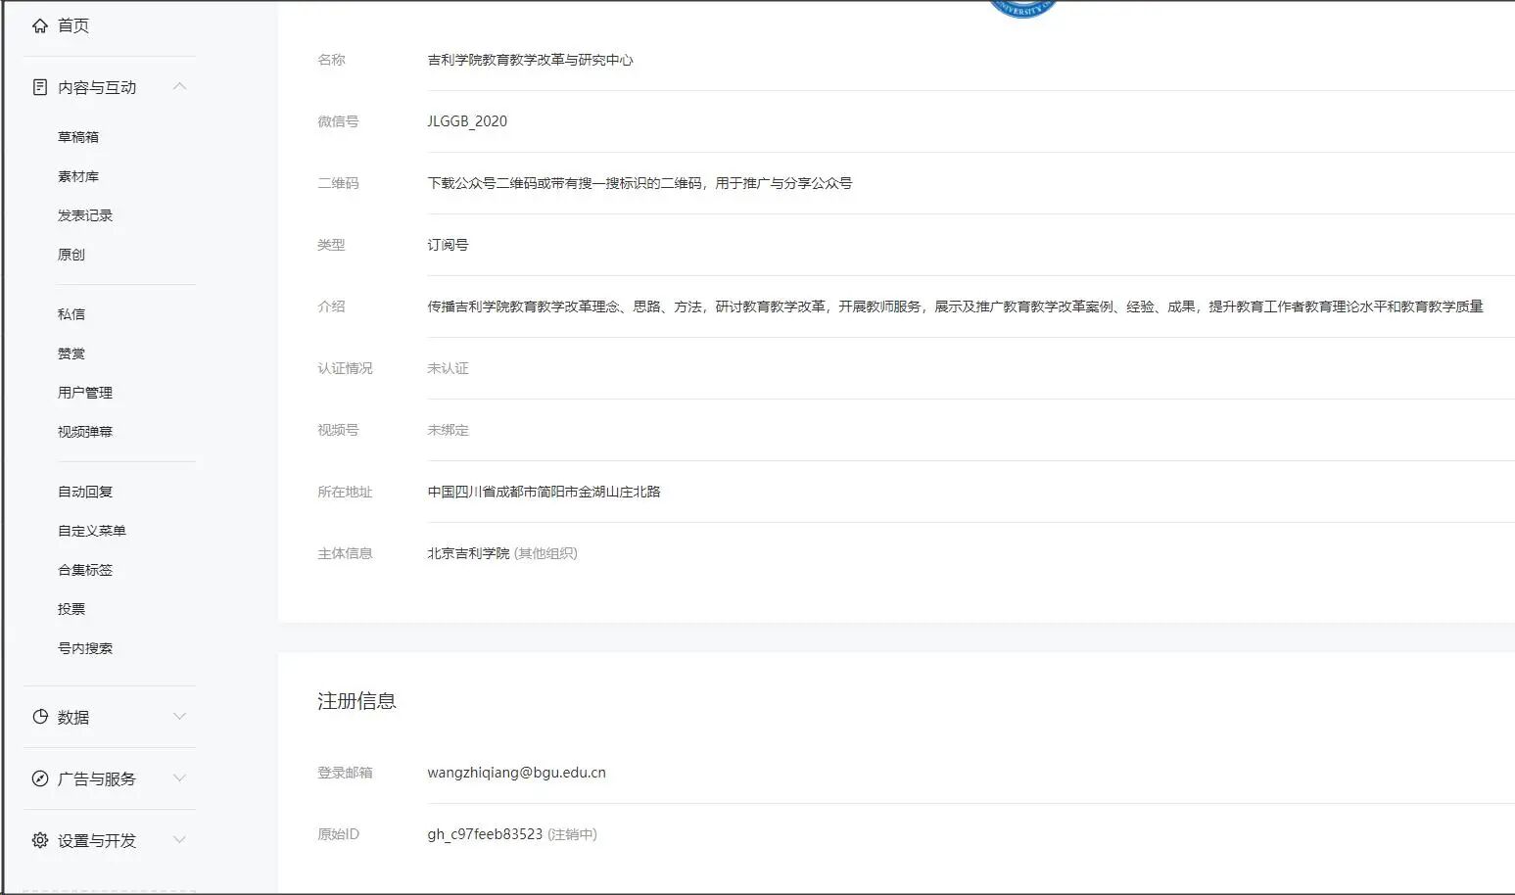Open 私信 in the sidebar

point(71,314)
